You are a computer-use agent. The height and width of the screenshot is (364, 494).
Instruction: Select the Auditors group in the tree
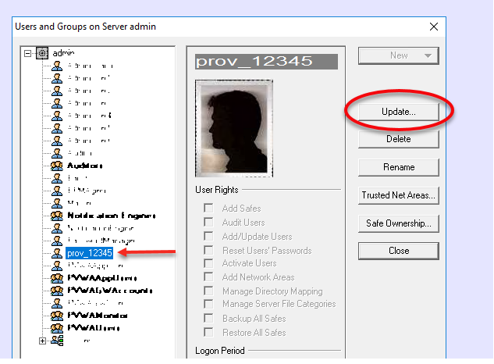tap(85, 166)
